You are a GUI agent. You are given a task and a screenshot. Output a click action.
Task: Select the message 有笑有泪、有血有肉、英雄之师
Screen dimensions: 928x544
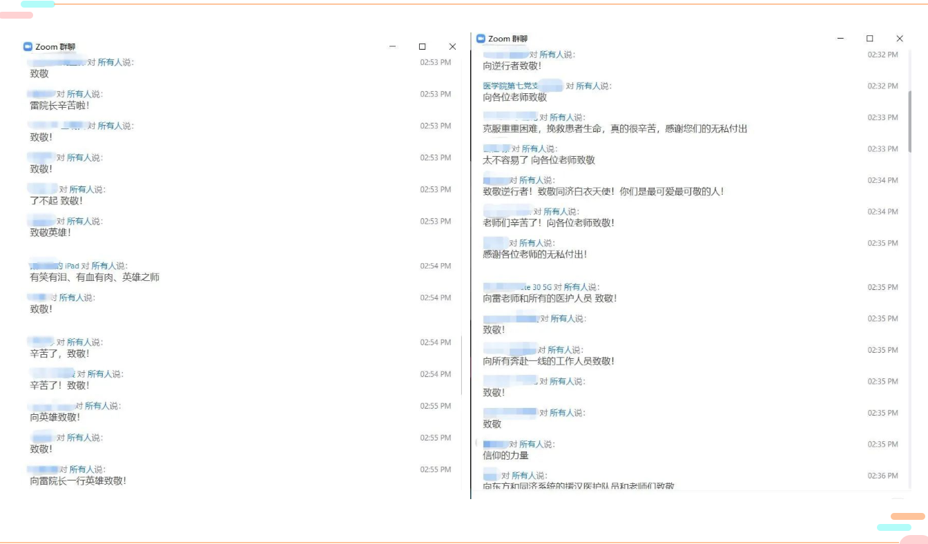coord(95,278)
